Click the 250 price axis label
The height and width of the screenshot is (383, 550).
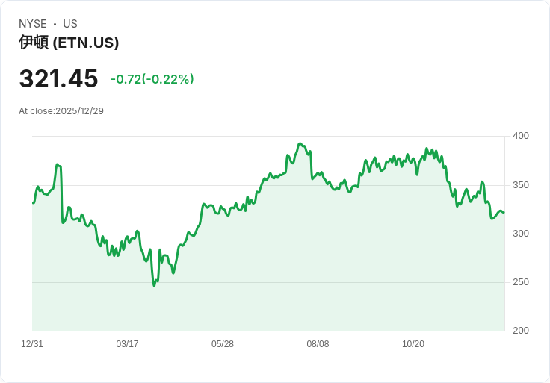click(x=521, y=282)
